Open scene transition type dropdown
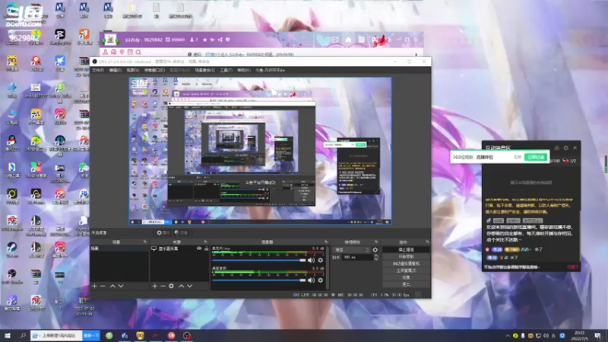 click(x=351, y=250)
